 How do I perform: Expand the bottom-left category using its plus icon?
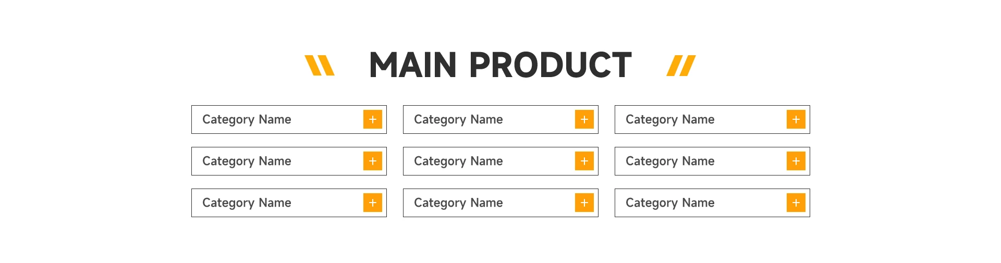click(372, 203)
